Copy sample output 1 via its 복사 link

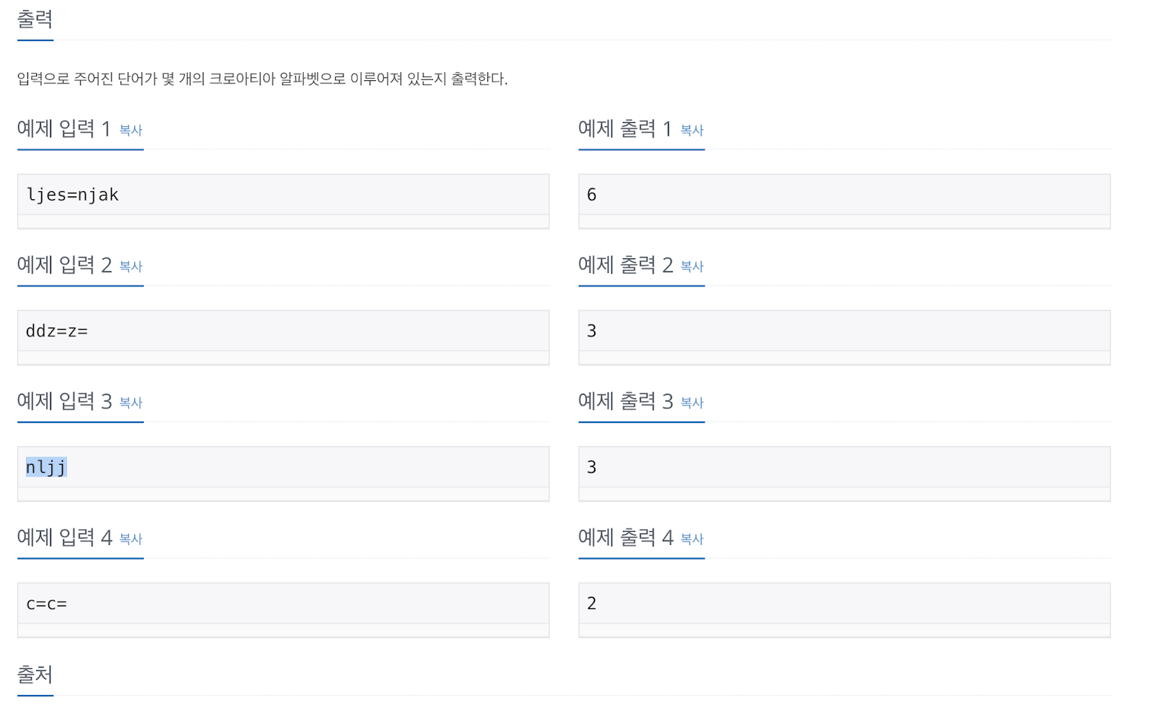click(692, 131)
